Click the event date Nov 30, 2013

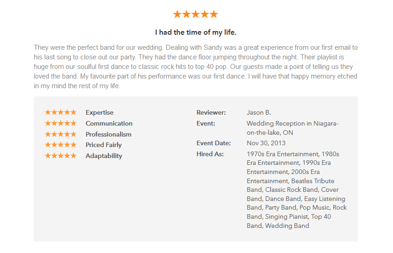[x=266, y=143]
